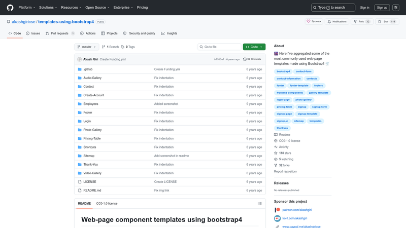The image size is (406, 228).
Task: Open the Shortcuts folder
Action: [90, 147]
